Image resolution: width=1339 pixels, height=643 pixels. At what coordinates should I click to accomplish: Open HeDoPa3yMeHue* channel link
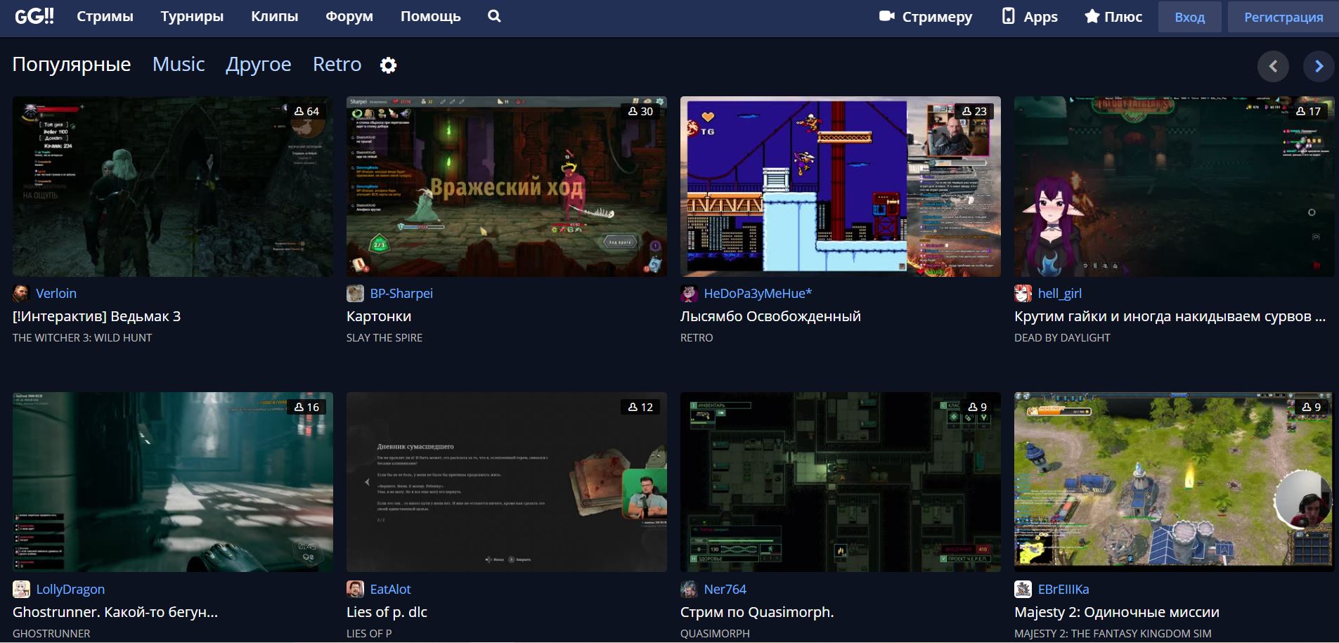758,293
